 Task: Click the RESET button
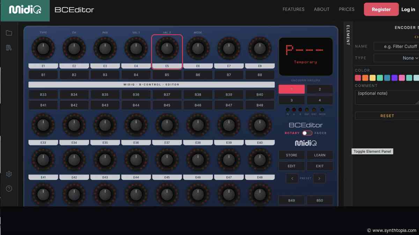pos(387,116)
